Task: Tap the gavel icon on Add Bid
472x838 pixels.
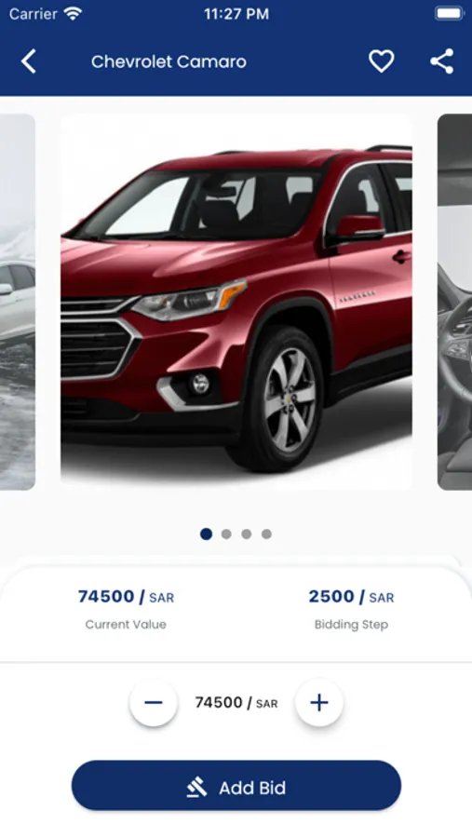Action: point(196,788)
